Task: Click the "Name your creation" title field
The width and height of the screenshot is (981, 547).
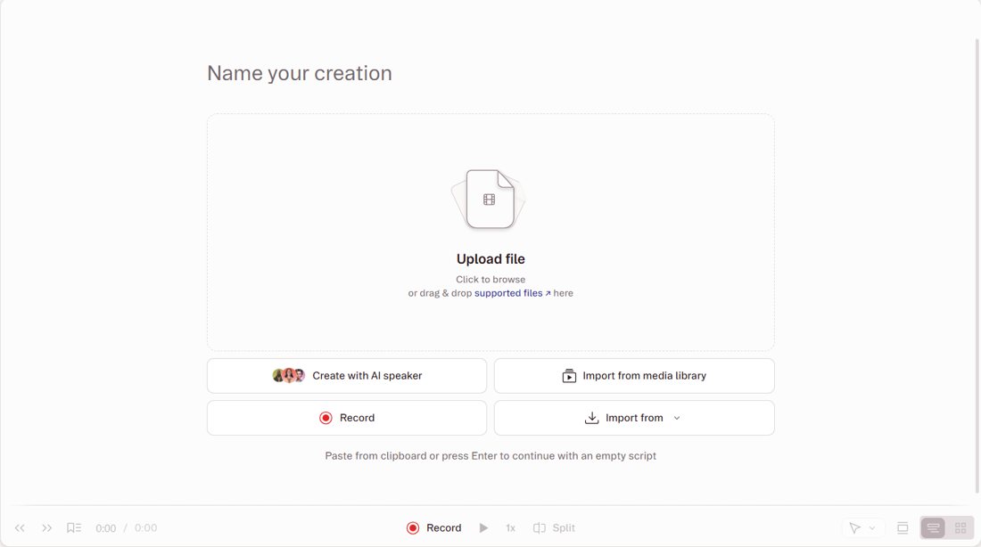Action: (300, 73)
